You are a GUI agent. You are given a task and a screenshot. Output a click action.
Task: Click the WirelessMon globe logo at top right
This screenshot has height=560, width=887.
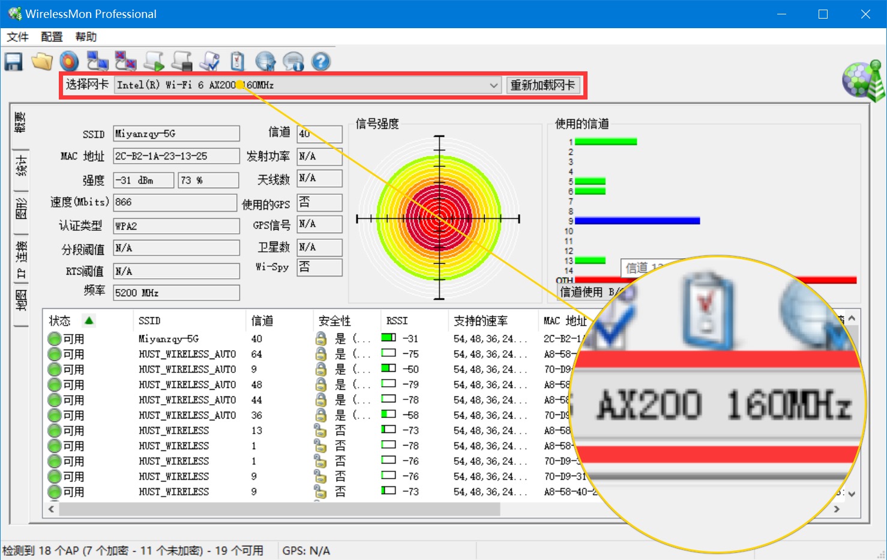863,80
